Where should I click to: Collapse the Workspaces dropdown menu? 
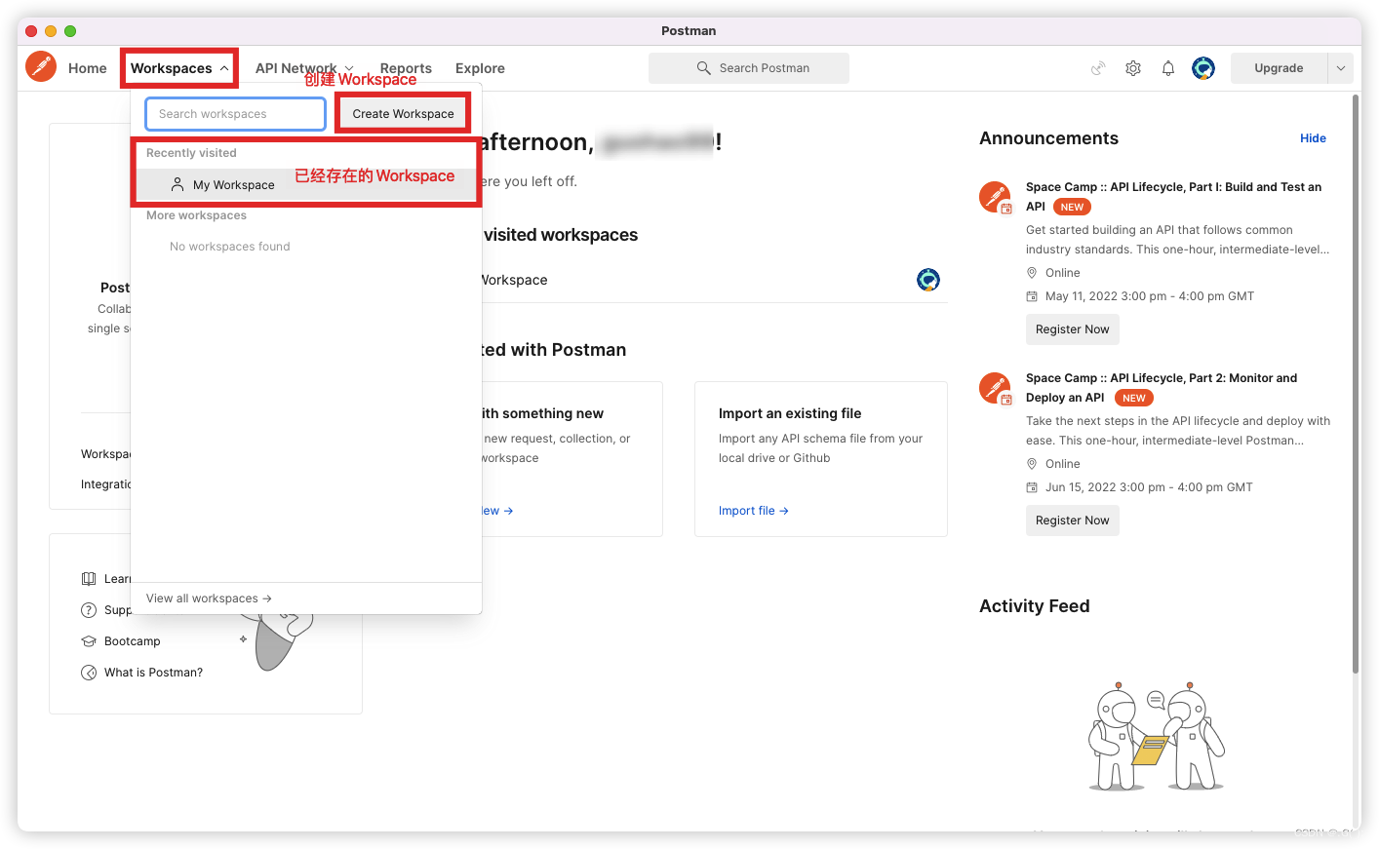tap(179, 68)
